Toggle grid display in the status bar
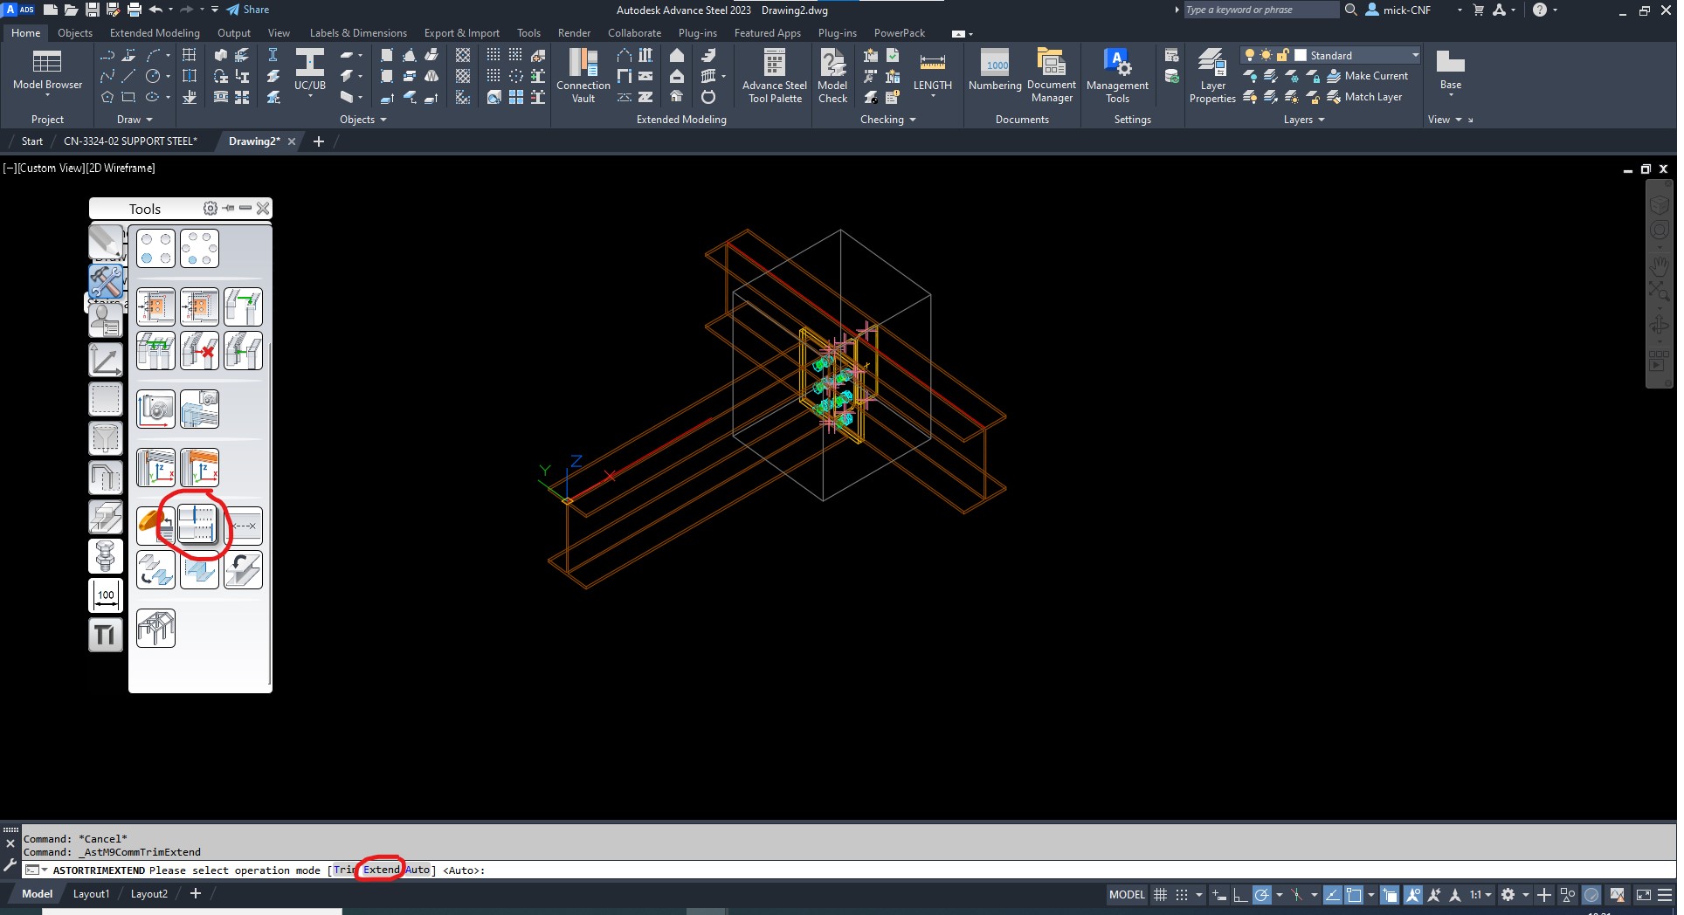The height and width of the screenshot is (915, 1684). coord(1159,894)
